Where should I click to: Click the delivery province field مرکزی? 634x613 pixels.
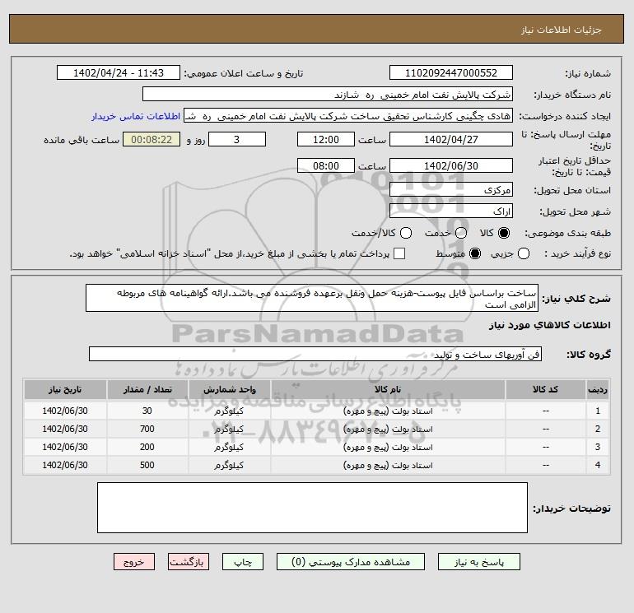point(451,189)
